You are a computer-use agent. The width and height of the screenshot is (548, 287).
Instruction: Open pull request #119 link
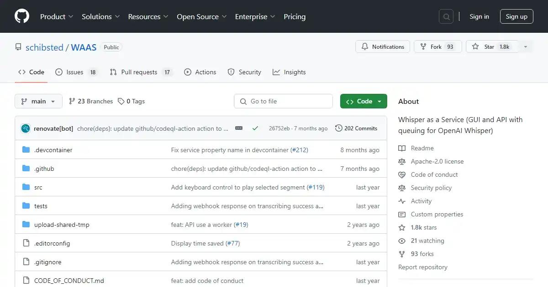click(316, 187)
